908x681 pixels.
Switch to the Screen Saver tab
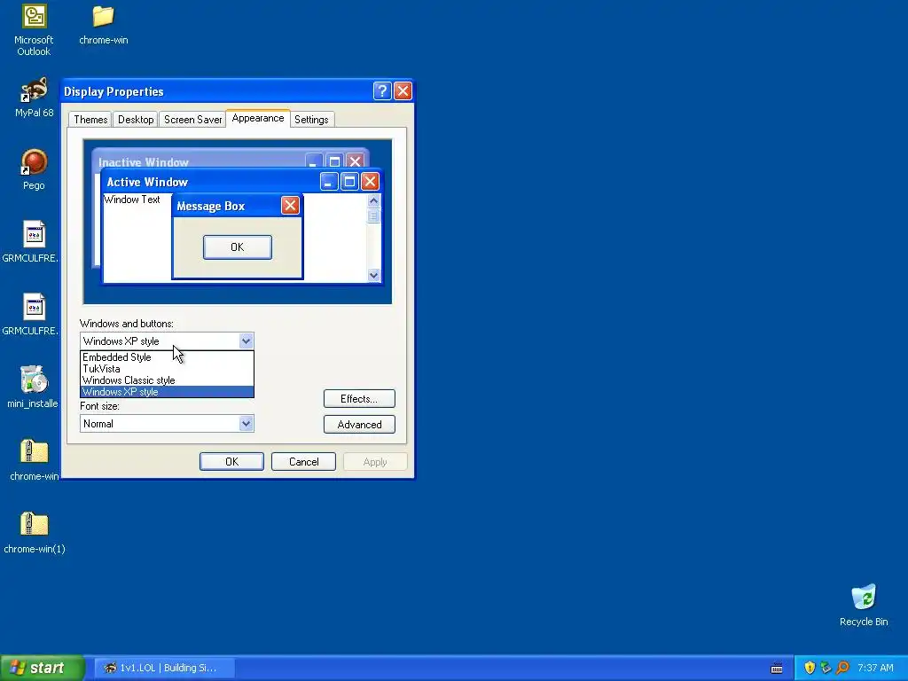tap(192, 120)
